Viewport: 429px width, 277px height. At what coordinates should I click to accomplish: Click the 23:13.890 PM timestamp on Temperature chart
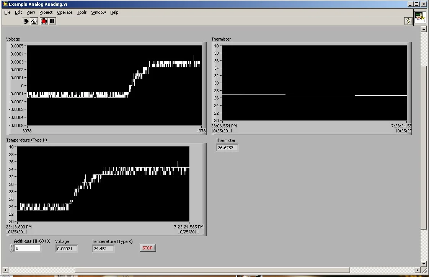pos(19,226)
